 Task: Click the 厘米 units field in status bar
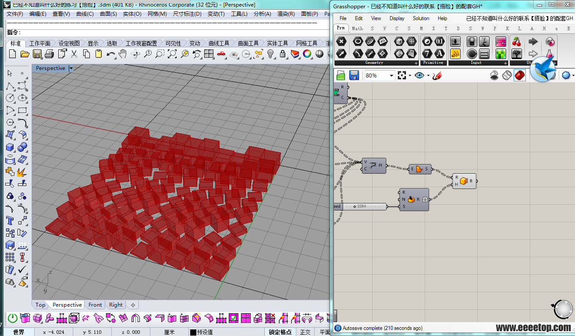coord(170,332)
